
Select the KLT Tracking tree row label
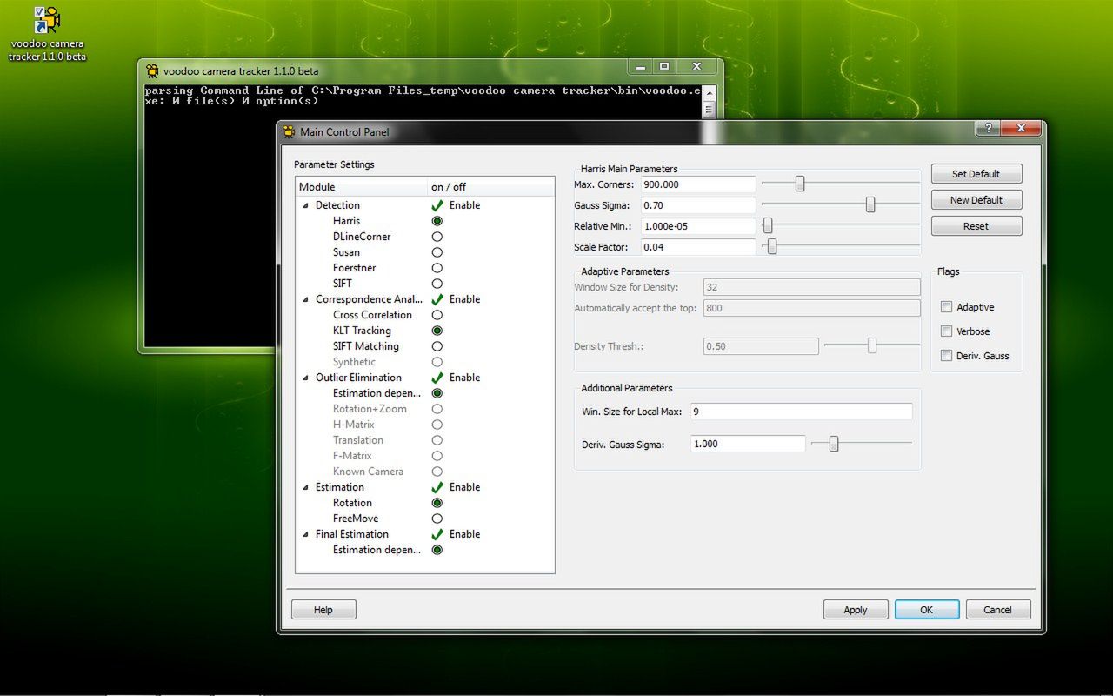362,331
